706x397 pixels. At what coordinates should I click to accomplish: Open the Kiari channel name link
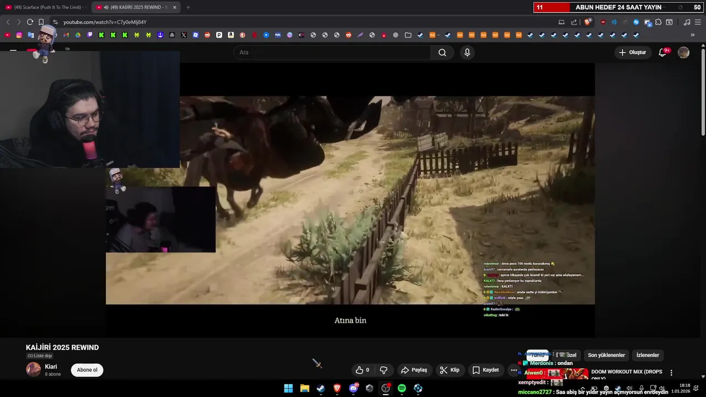(x=51, y=367)
